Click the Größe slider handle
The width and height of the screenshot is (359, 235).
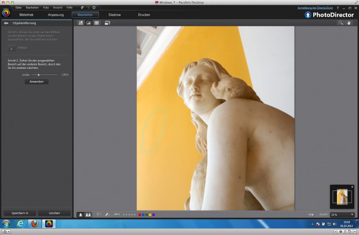point(38,75)
